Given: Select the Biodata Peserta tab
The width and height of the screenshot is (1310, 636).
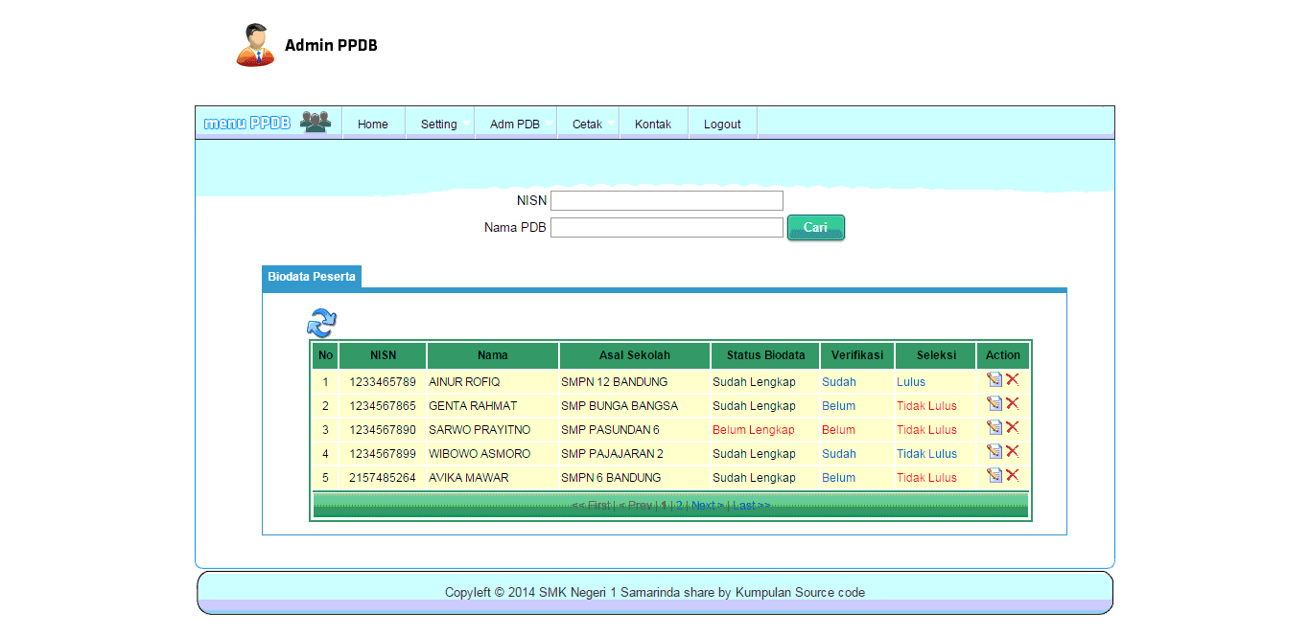Looking at the screenshot, I should coord(312,277).
